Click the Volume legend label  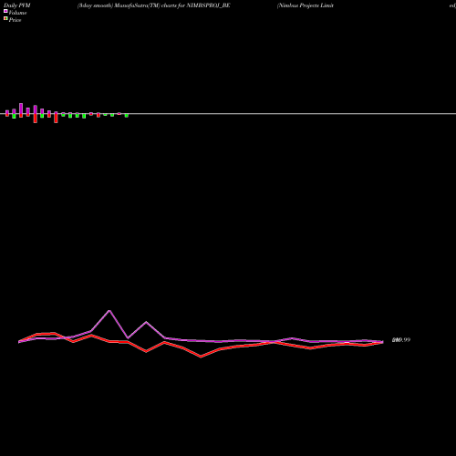click(x=17, y=13)
